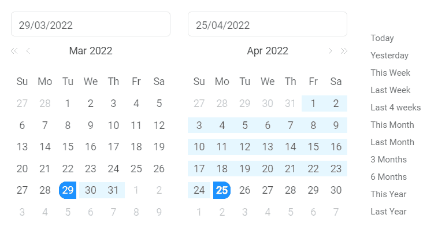Choose the This Week shortcut
Screen dimensions: 438x233
click(x=391, y=73)
